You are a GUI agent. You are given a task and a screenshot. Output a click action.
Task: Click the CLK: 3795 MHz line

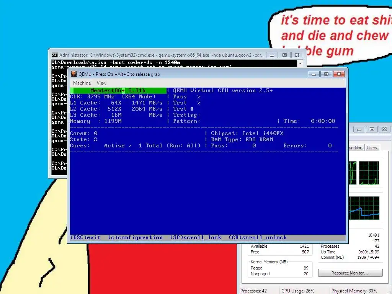coord(113,96)
